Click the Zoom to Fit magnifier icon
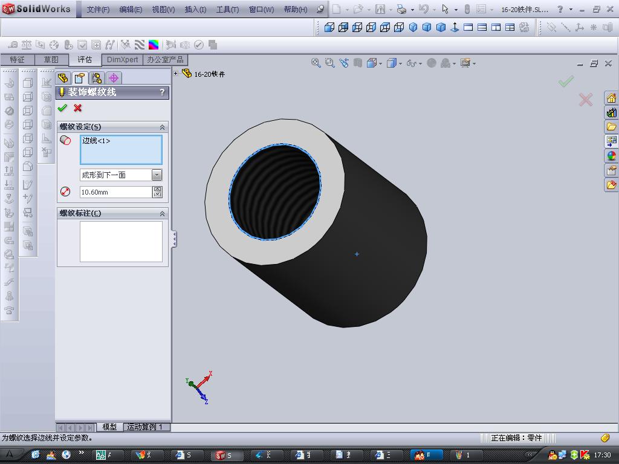 click(316, 63)
